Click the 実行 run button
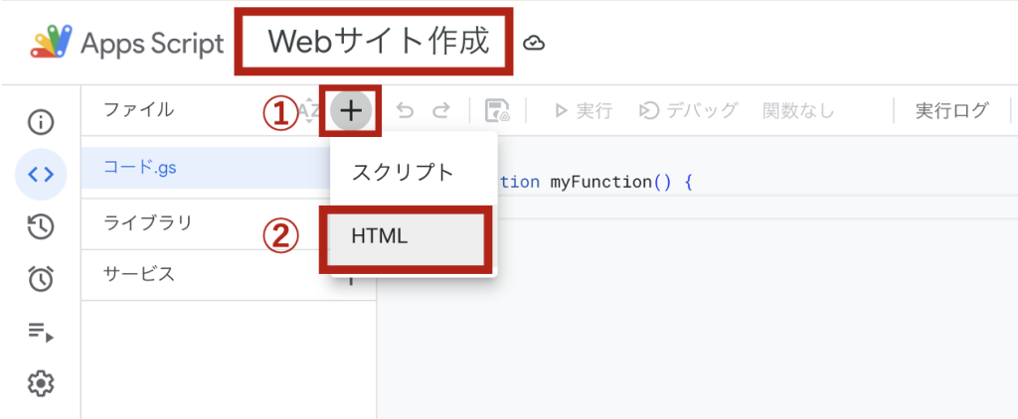 click(583, 111)
